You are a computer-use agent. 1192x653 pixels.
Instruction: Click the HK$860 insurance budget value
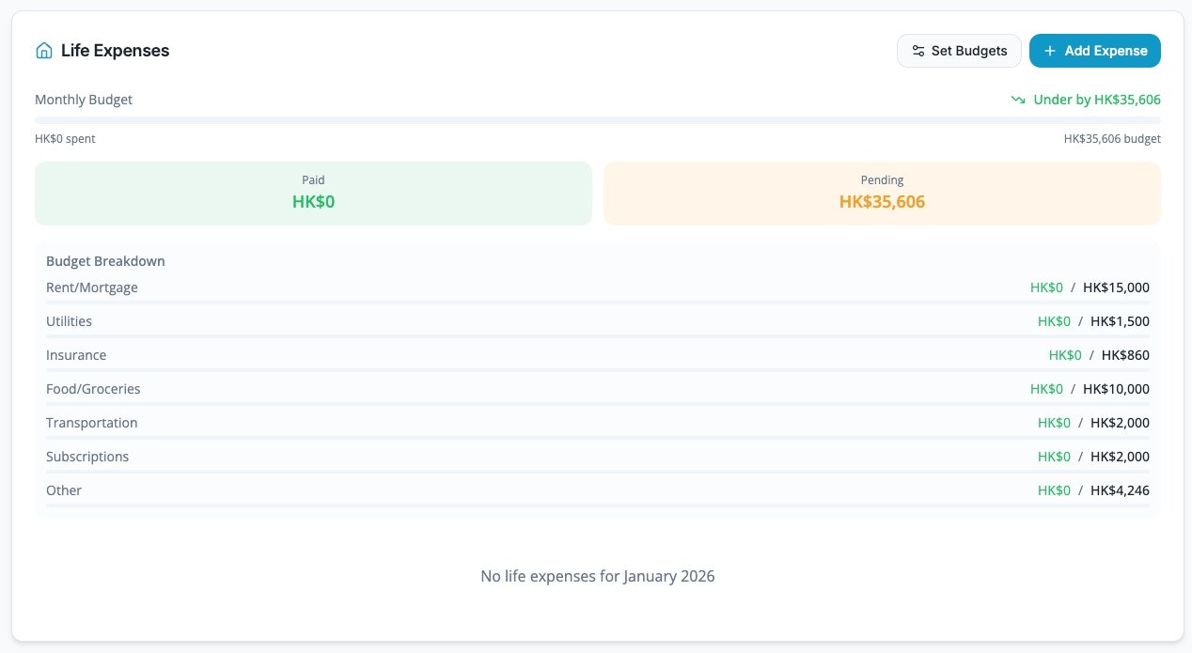[1125, 355]
